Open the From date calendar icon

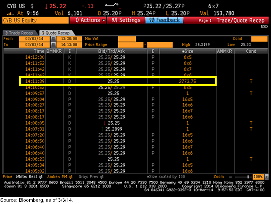[53, 39]
